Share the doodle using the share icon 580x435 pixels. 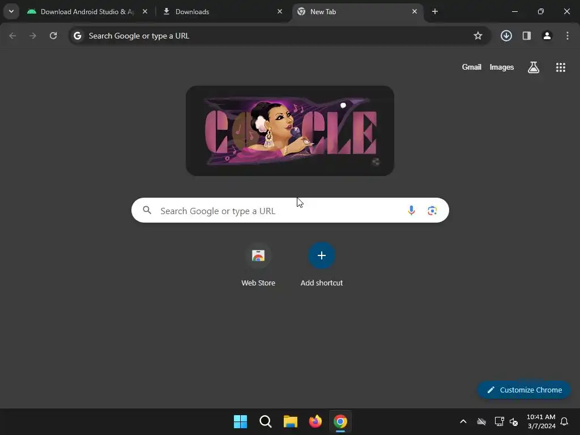tap(376, 161)
